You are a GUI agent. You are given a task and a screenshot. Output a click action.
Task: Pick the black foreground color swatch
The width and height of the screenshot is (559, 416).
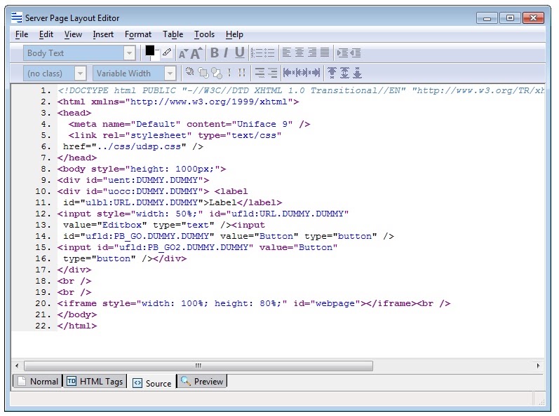[x=149, y=50]
